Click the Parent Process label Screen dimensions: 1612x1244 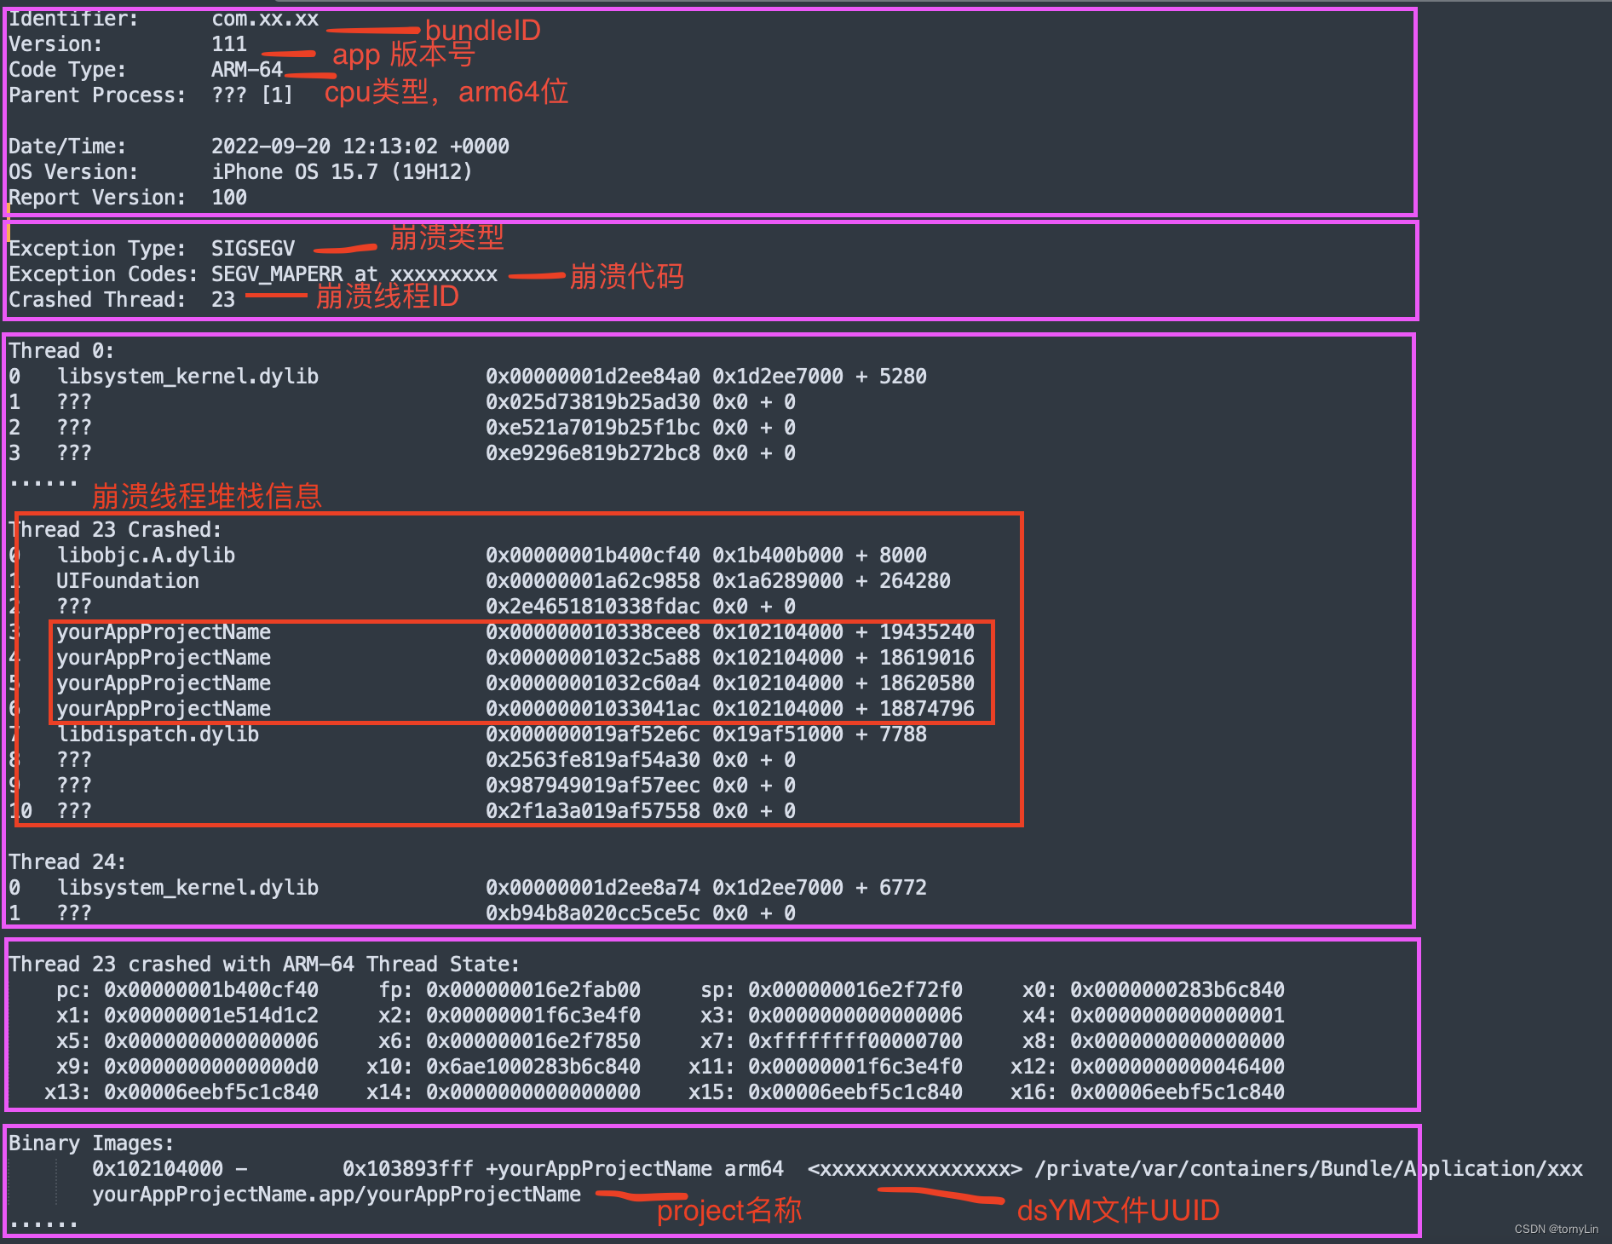(97, 95)
